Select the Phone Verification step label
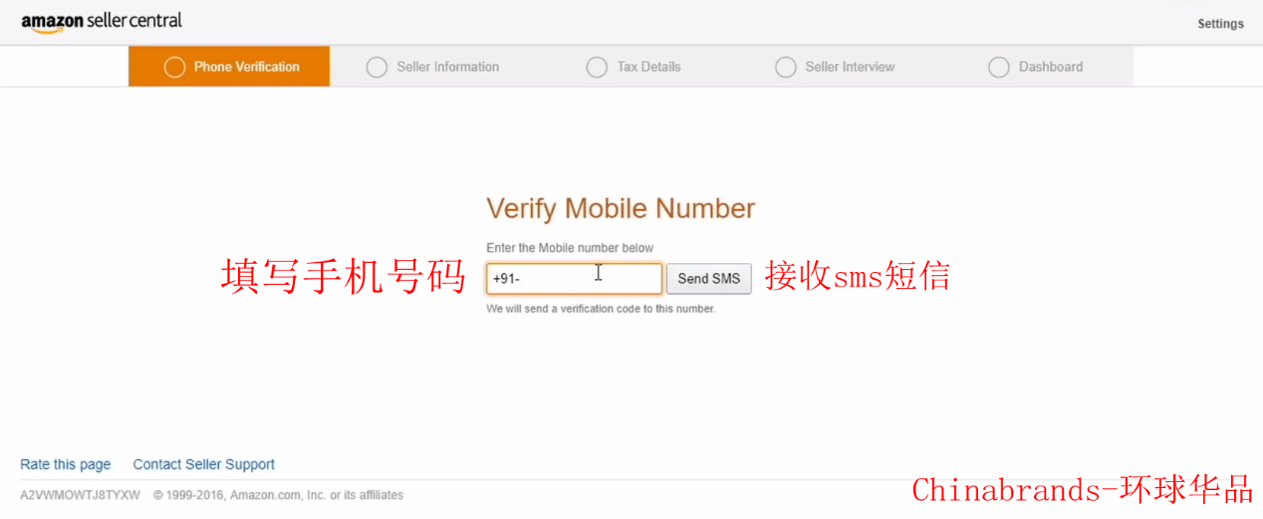 click(246, 67)
